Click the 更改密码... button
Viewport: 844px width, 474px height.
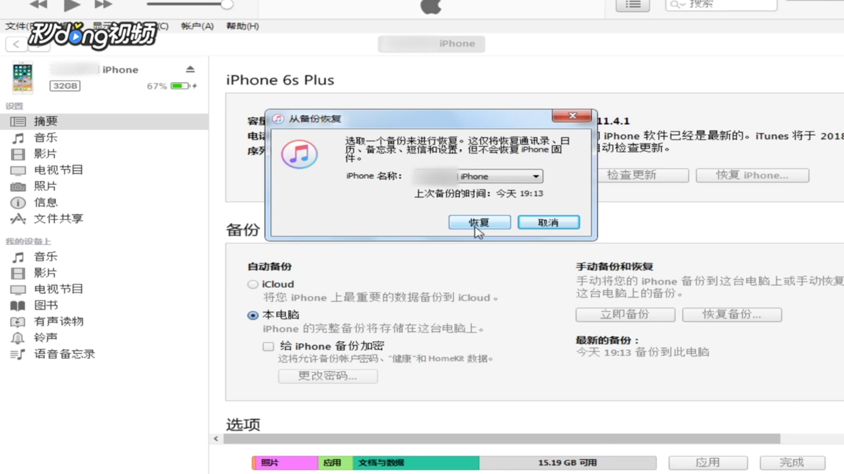(327, 376)
